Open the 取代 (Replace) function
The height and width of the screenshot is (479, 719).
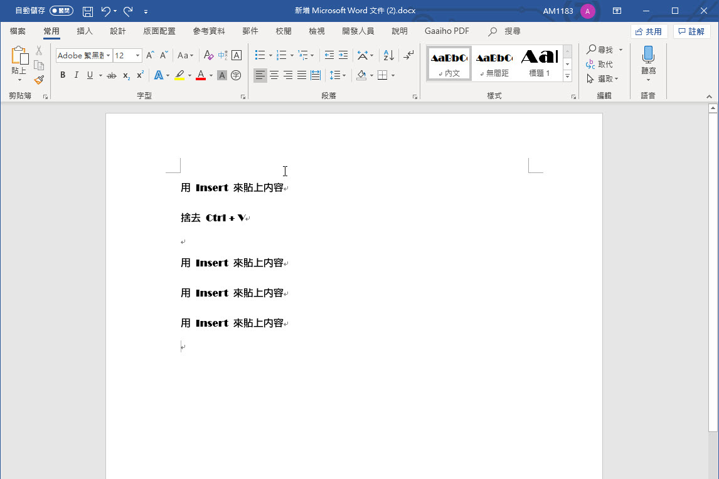[x=600, y=63]
